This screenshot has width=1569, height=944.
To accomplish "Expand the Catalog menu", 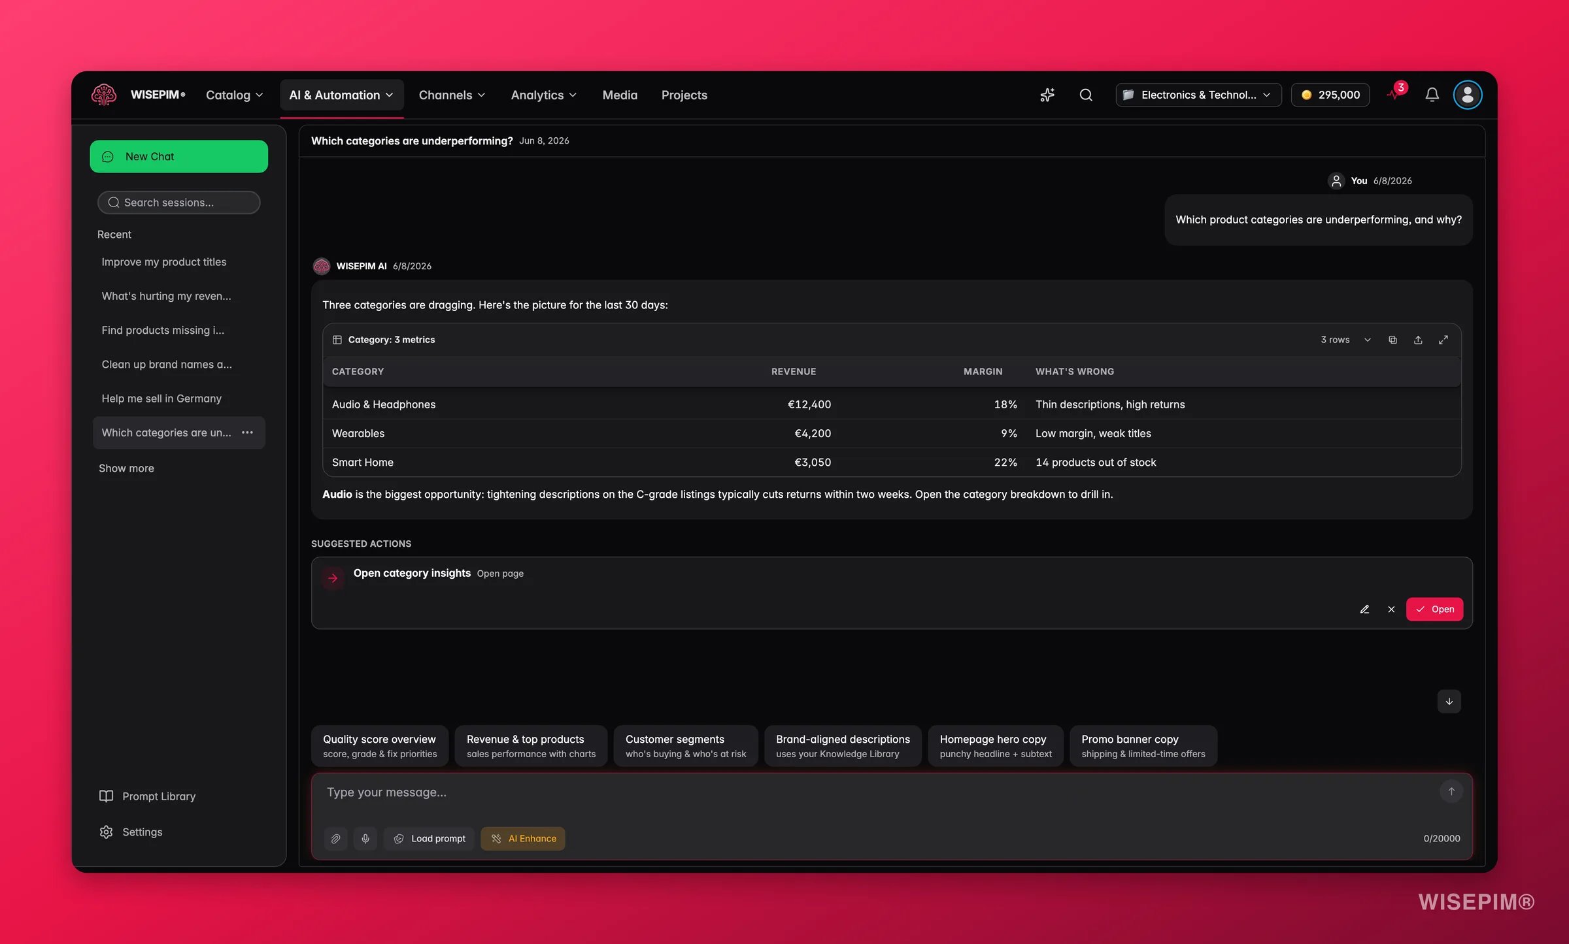I will pos(234,95).
